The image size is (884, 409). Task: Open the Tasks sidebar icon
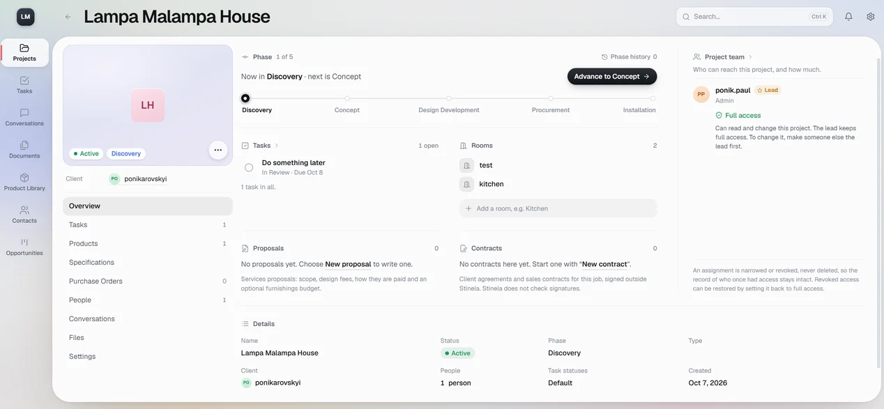pyautogui.click(x=24, y=85)
